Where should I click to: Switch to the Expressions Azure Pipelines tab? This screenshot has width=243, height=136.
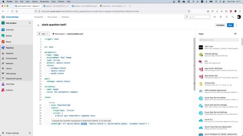113,6
